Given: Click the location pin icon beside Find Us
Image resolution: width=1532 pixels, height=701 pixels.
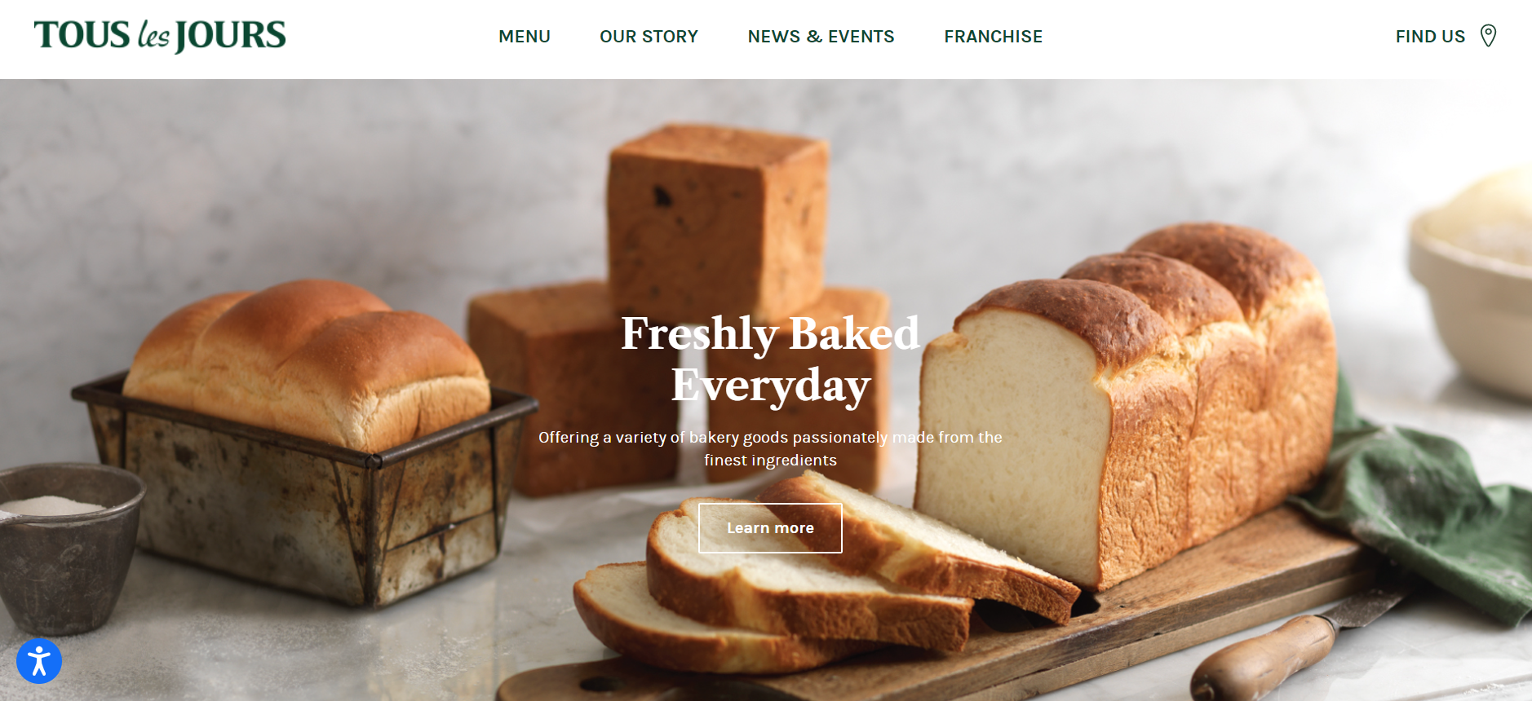Looking at the screenshot, I should pyautogui.click(x=1488, y=36).
